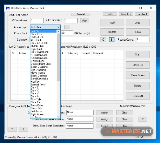Image resolution: width=160 pixels, height=143 pixels.
Task: Choose Double Click action
Action: click(43, 61)
